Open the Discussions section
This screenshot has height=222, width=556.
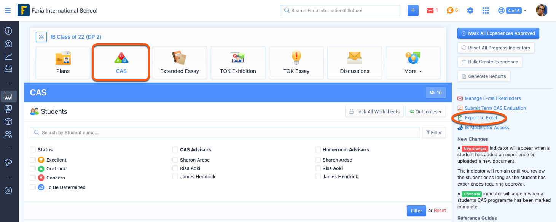[355, 63]
